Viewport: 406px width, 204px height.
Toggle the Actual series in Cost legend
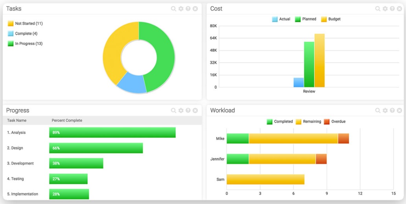coord(281,19)
